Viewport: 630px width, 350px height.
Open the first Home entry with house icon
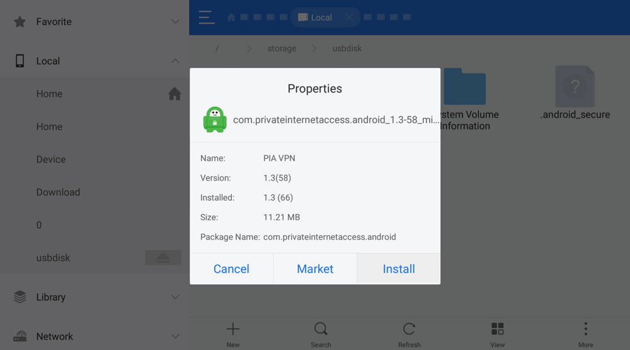point(94,94)
